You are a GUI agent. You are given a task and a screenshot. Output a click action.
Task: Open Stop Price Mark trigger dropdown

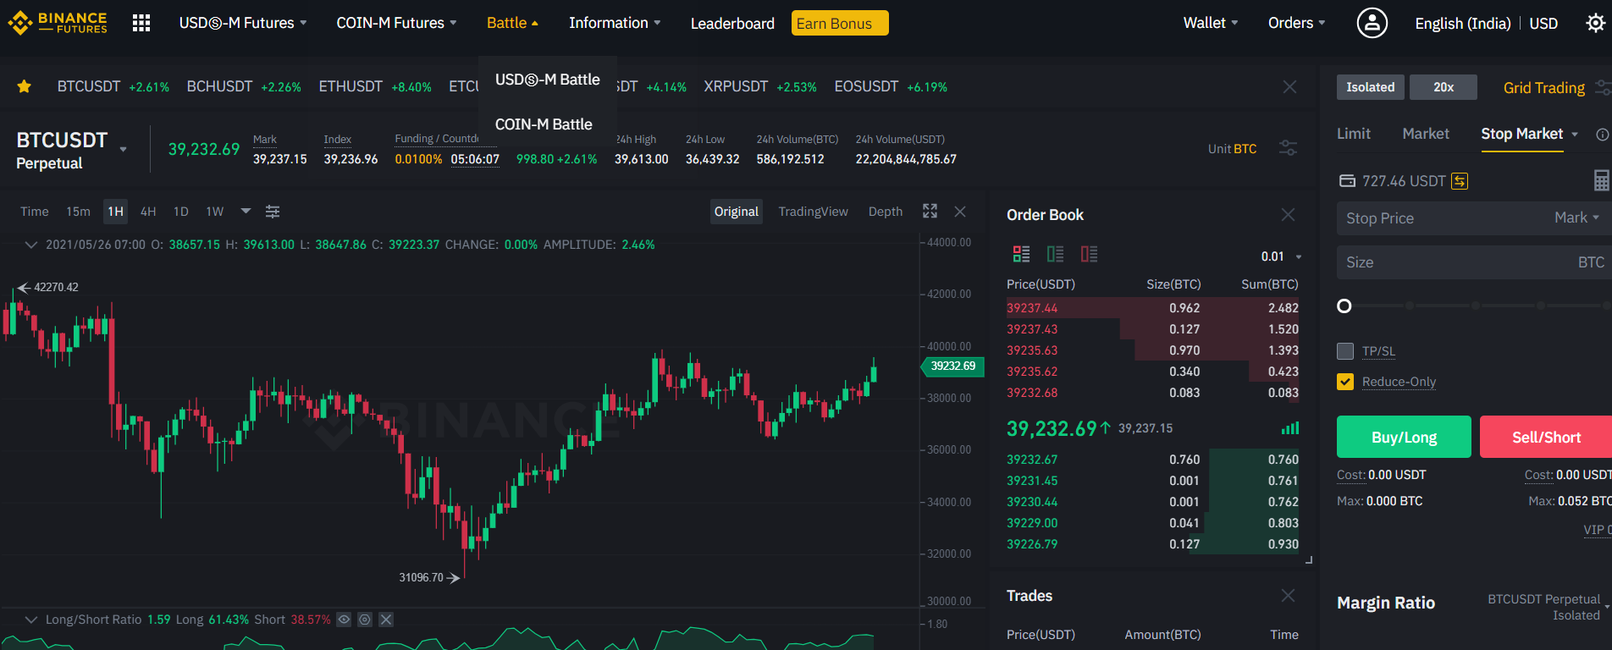1576,218
